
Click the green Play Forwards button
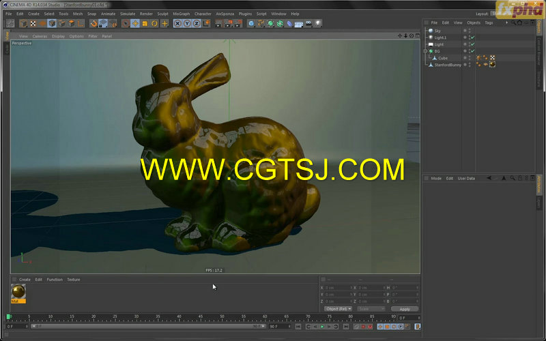click(322, 327)
